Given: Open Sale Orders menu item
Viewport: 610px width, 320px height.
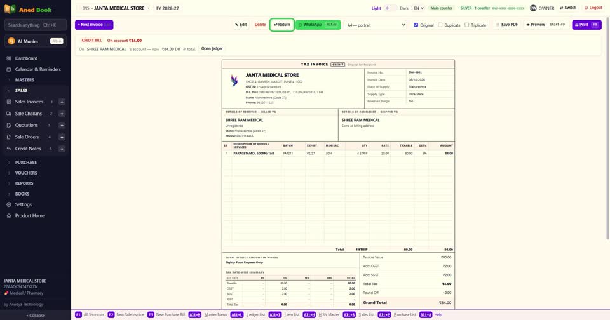Looking at the screenshot, I should point(27,137).
